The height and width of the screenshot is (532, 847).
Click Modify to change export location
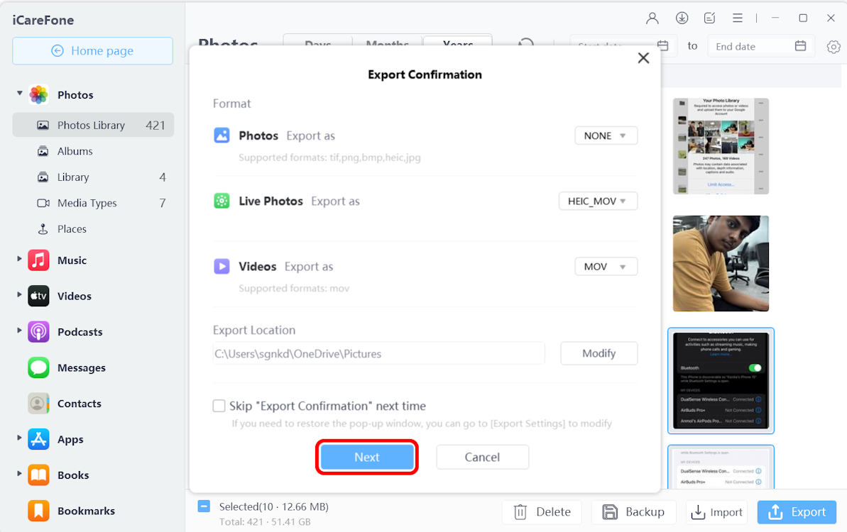pos(599,353)
